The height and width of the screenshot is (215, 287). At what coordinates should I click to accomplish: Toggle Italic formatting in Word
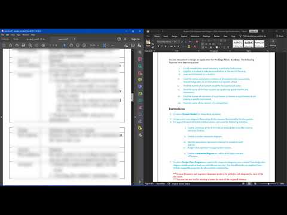162,47
